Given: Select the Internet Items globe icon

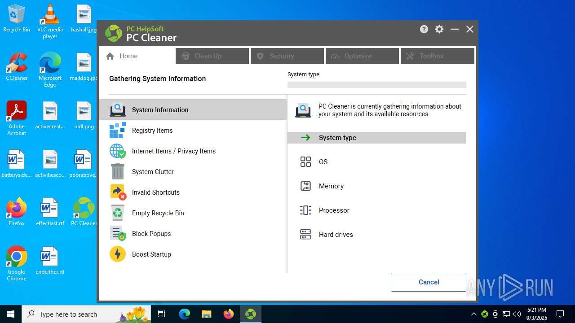Looking at the screenshot, I should pos(118,151).
